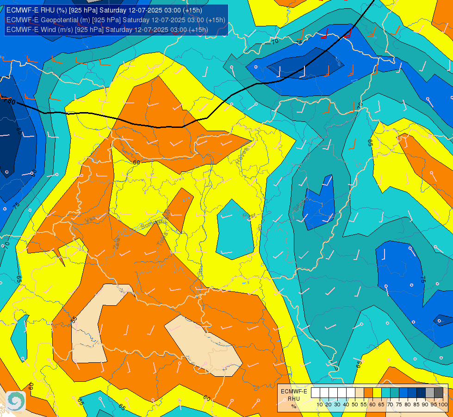Screen dimensions: 453x417
Task: Pick the leftmost white legend swatch
Action: pyautogui.click(x=316, y=393)
